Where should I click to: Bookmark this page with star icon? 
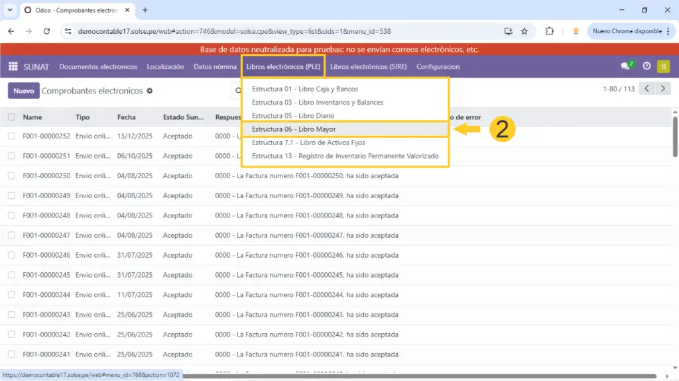point(525,31)
